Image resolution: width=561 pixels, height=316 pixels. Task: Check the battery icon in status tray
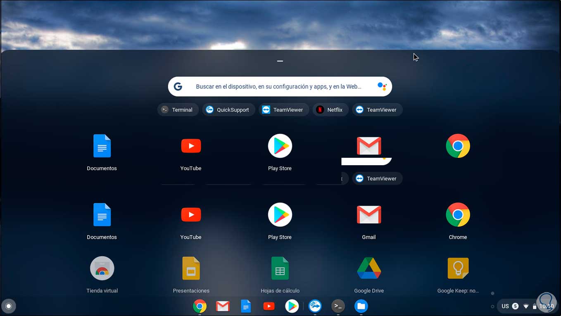(x=535, y=306)
